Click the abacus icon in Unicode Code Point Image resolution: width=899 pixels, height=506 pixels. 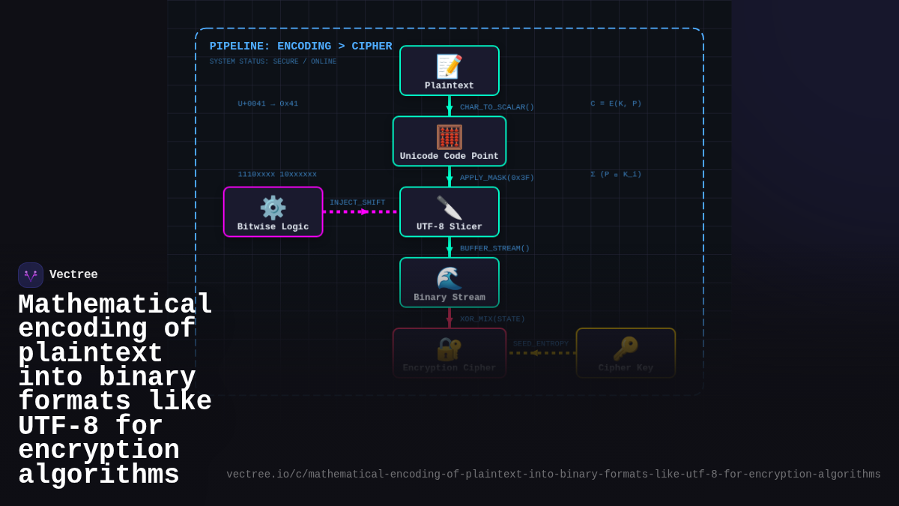[449, 136]
